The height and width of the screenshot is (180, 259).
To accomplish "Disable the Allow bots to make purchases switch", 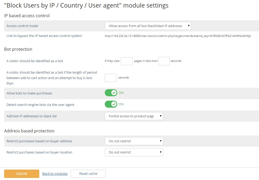I will click(111, 93).
